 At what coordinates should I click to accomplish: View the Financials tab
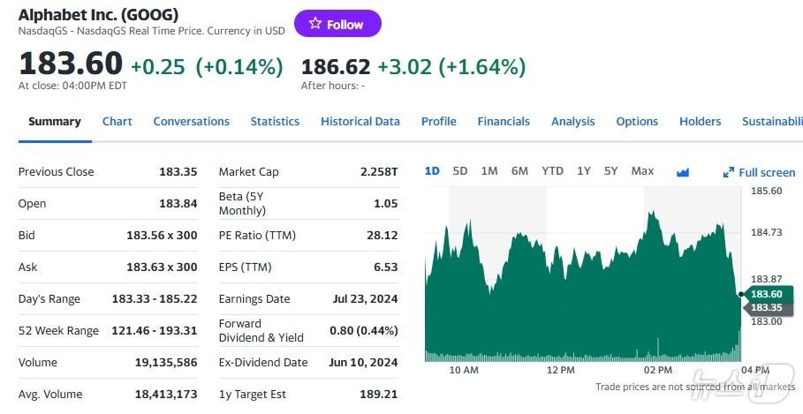tap(504, 122)
